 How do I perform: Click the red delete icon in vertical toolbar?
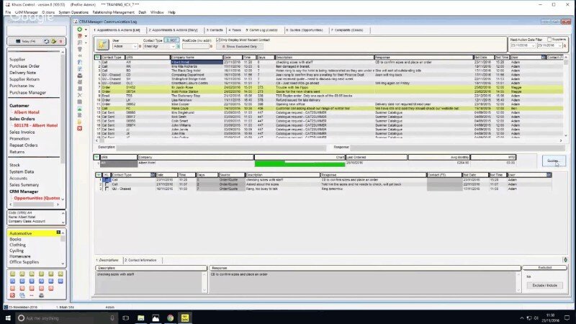pos(80,35)
